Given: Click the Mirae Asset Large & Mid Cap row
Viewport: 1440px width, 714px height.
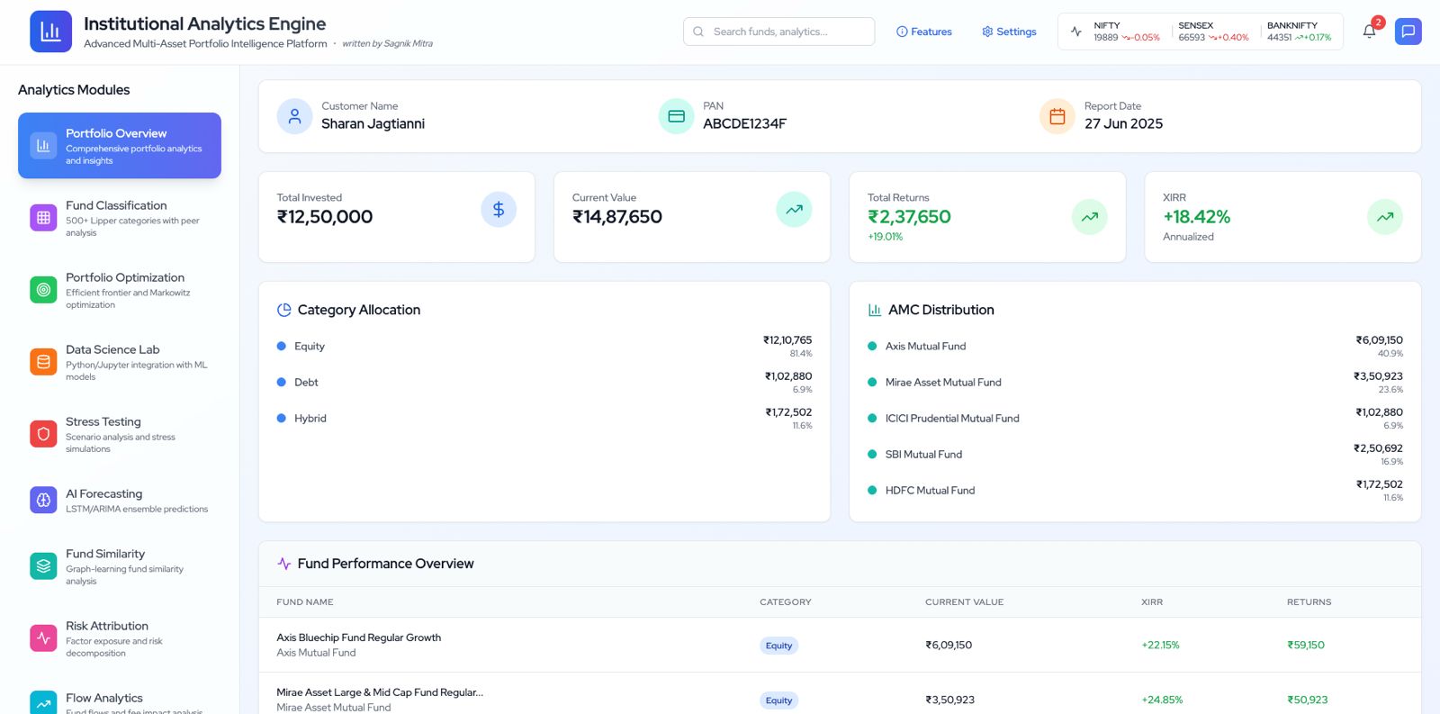Looking at the screenshot, I should tap(840, 694).
